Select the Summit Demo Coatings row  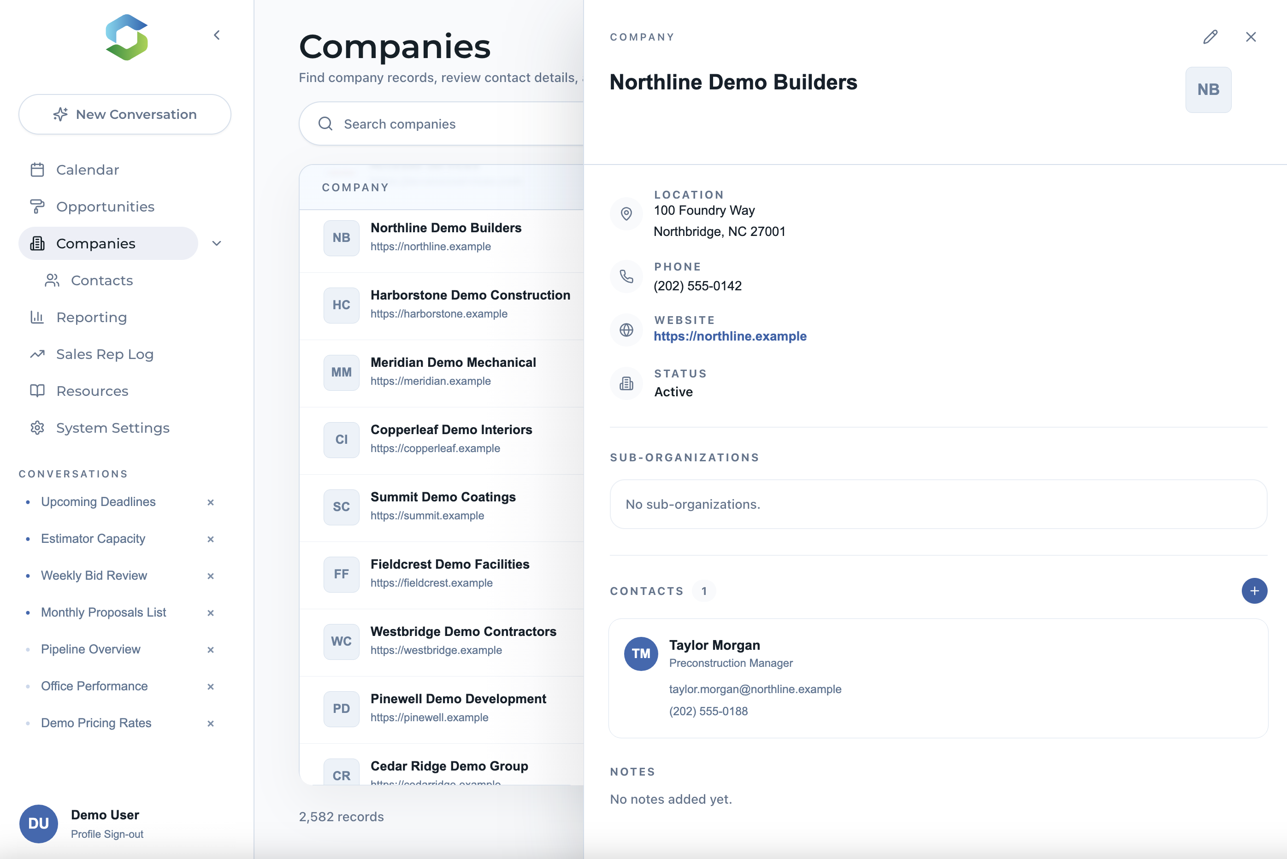441,507
